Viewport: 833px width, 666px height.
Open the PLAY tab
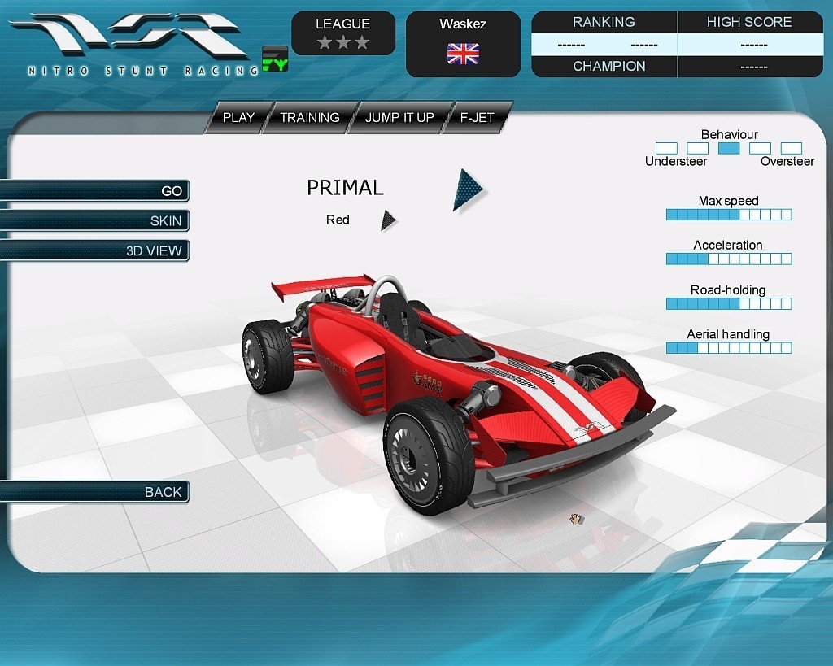pos(238,117)
